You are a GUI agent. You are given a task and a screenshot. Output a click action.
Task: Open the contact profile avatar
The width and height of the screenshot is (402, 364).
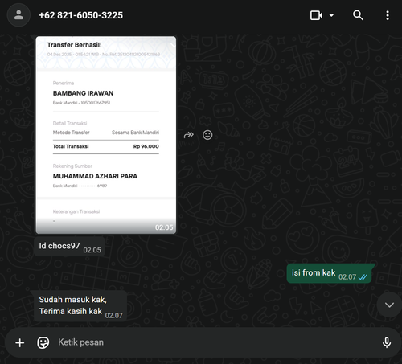18,15
